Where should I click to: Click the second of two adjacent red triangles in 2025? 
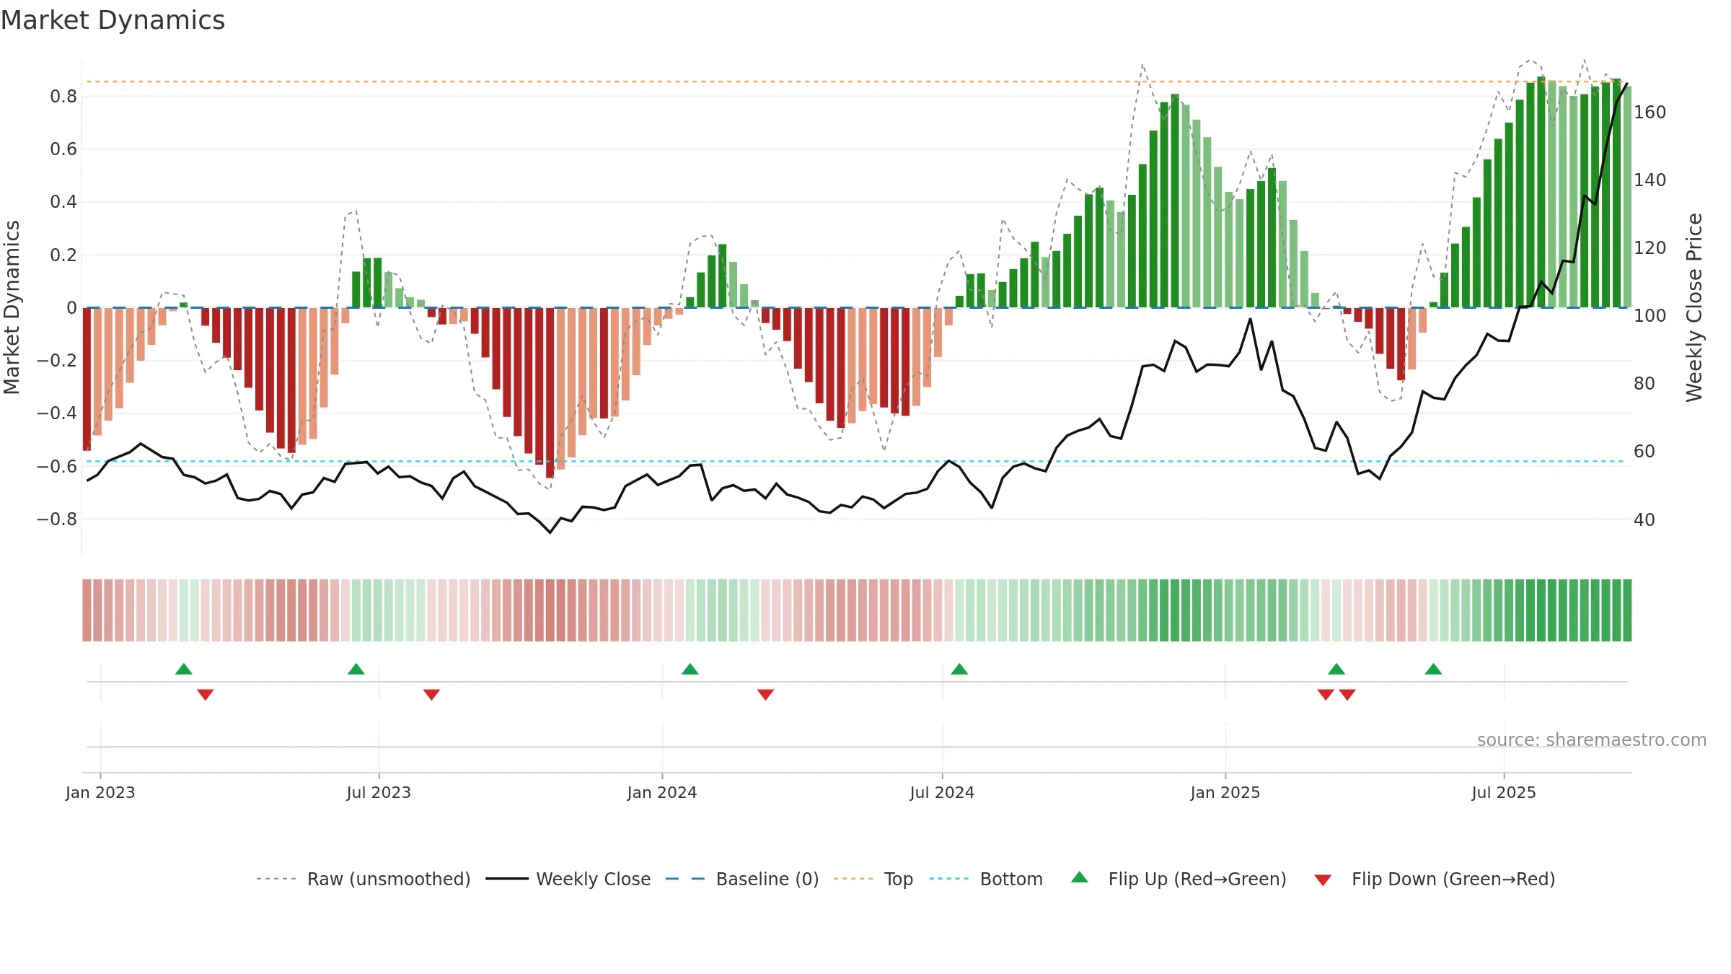point(1347,695)
